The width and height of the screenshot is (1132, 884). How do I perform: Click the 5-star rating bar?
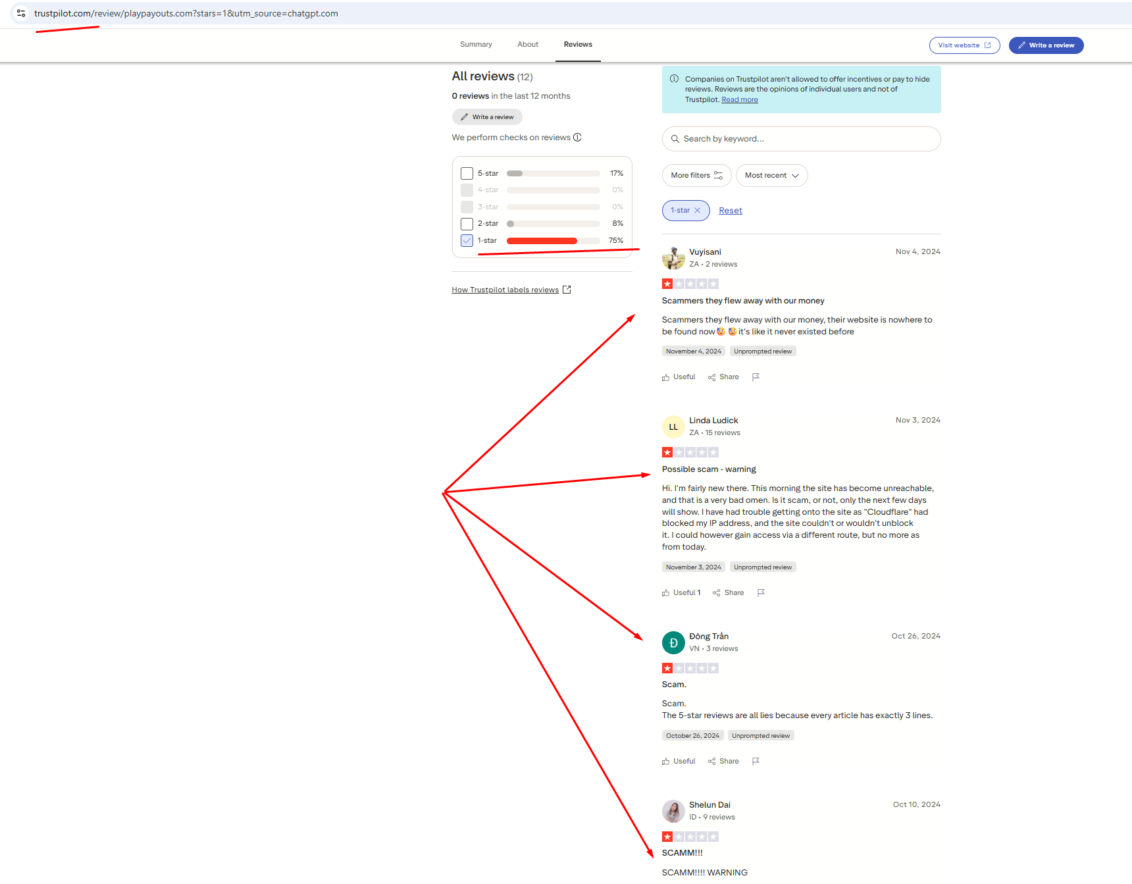[553, 174]
